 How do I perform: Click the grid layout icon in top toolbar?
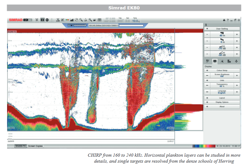click(x=99, y=20)
